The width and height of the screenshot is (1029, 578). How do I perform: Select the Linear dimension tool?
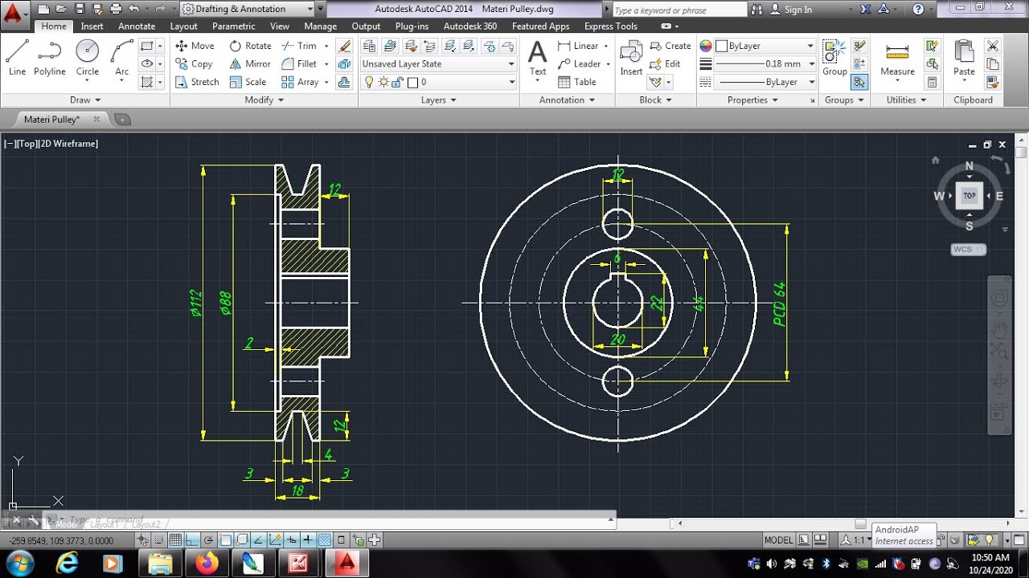tap(578, 46)
